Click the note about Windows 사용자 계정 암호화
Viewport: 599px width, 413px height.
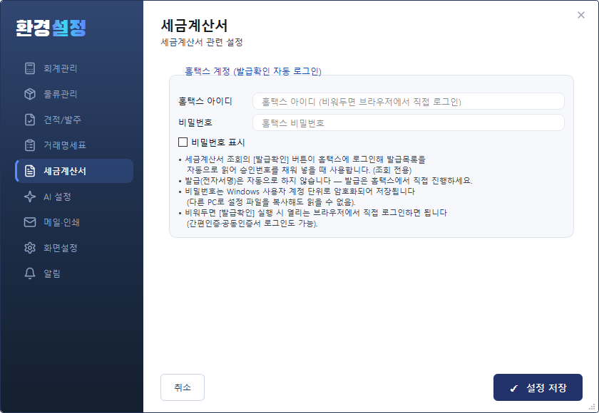tap(297, 197)
